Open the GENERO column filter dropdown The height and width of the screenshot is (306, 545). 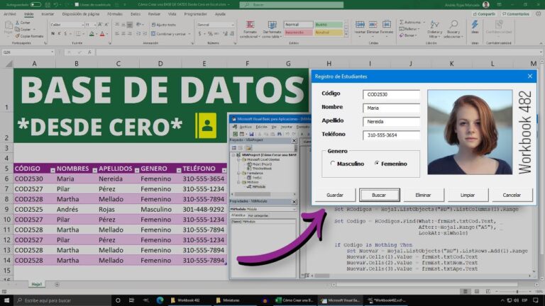tap(179, 170)
